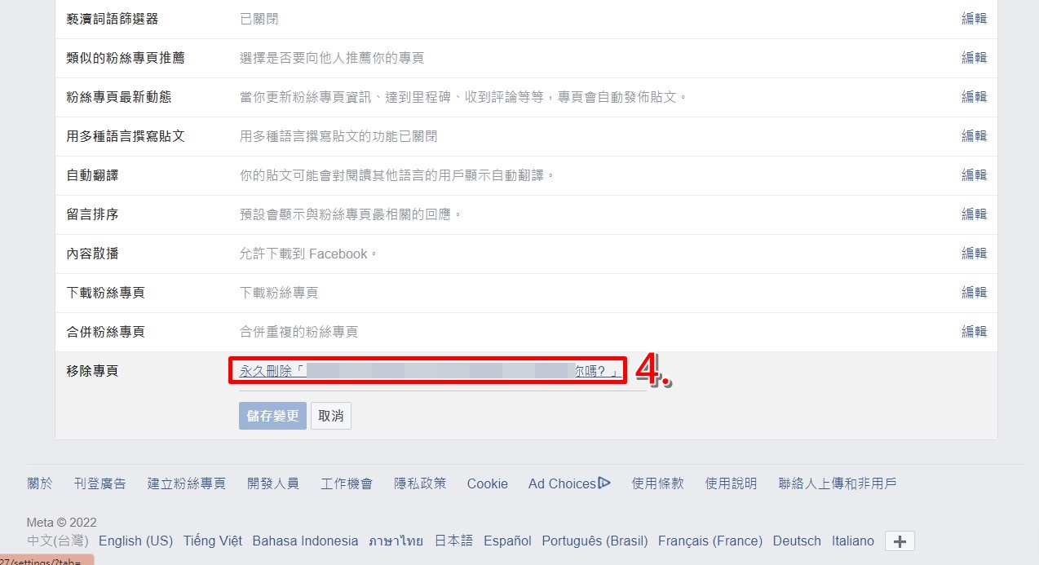The width and height of the screenshot is (1039, 565).
Task: Switch language to 日本語
Action: (x=453, y=541)
